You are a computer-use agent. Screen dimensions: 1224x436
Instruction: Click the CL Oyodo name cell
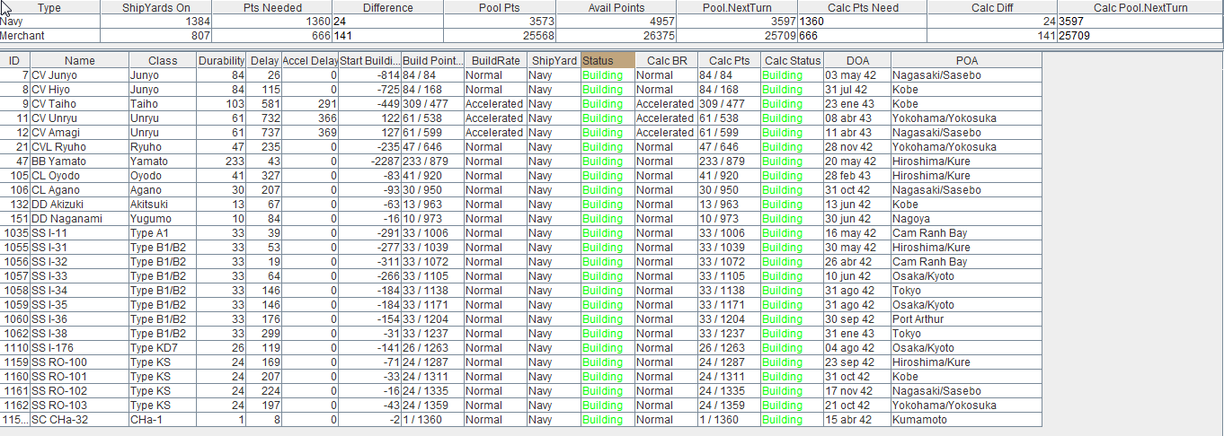[79, 176]
